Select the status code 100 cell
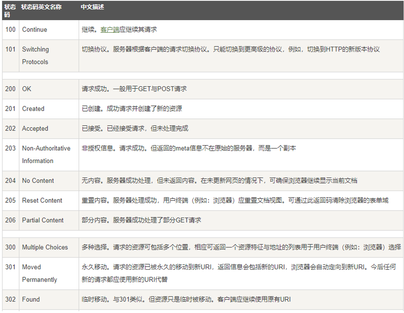This screenshot has height=313, width=404. coord(11,29)
